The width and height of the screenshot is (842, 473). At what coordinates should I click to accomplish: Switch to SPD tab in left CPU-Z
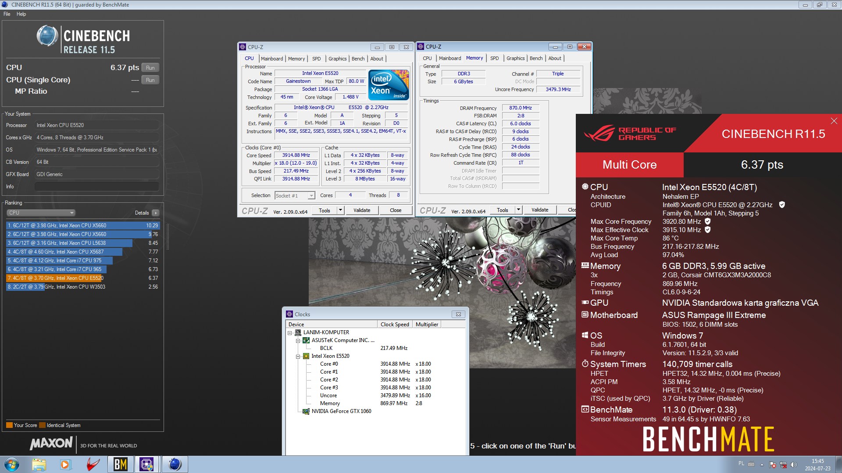317,59
